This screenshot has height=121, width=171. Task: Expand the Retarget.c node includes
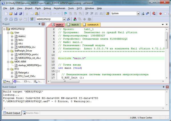[x=12, y=73]
